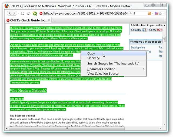Choose Select All in context menu
173x137 pixels.
pos(94,58)
